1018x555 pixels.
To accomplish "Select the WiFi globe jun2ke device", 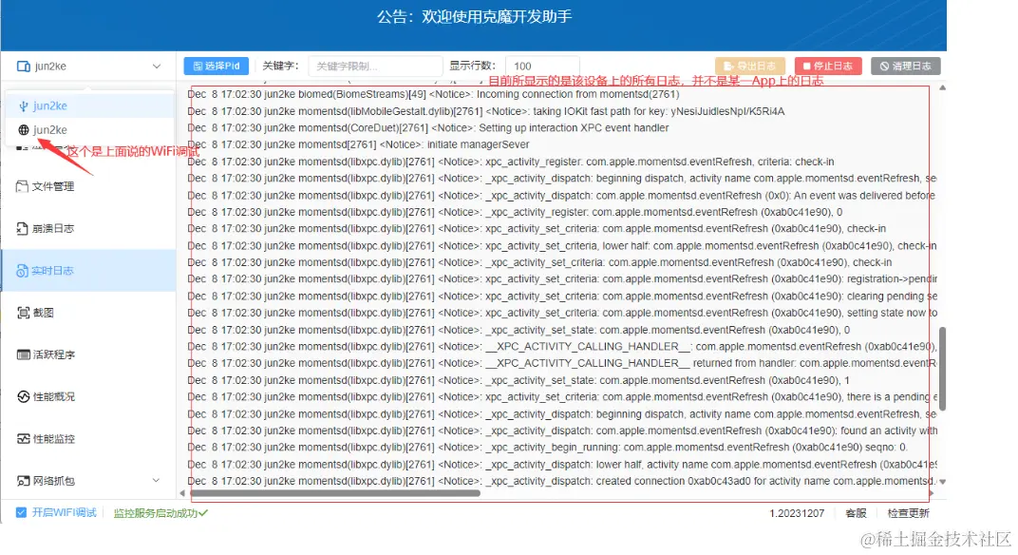I will click(x=89, y=130).
